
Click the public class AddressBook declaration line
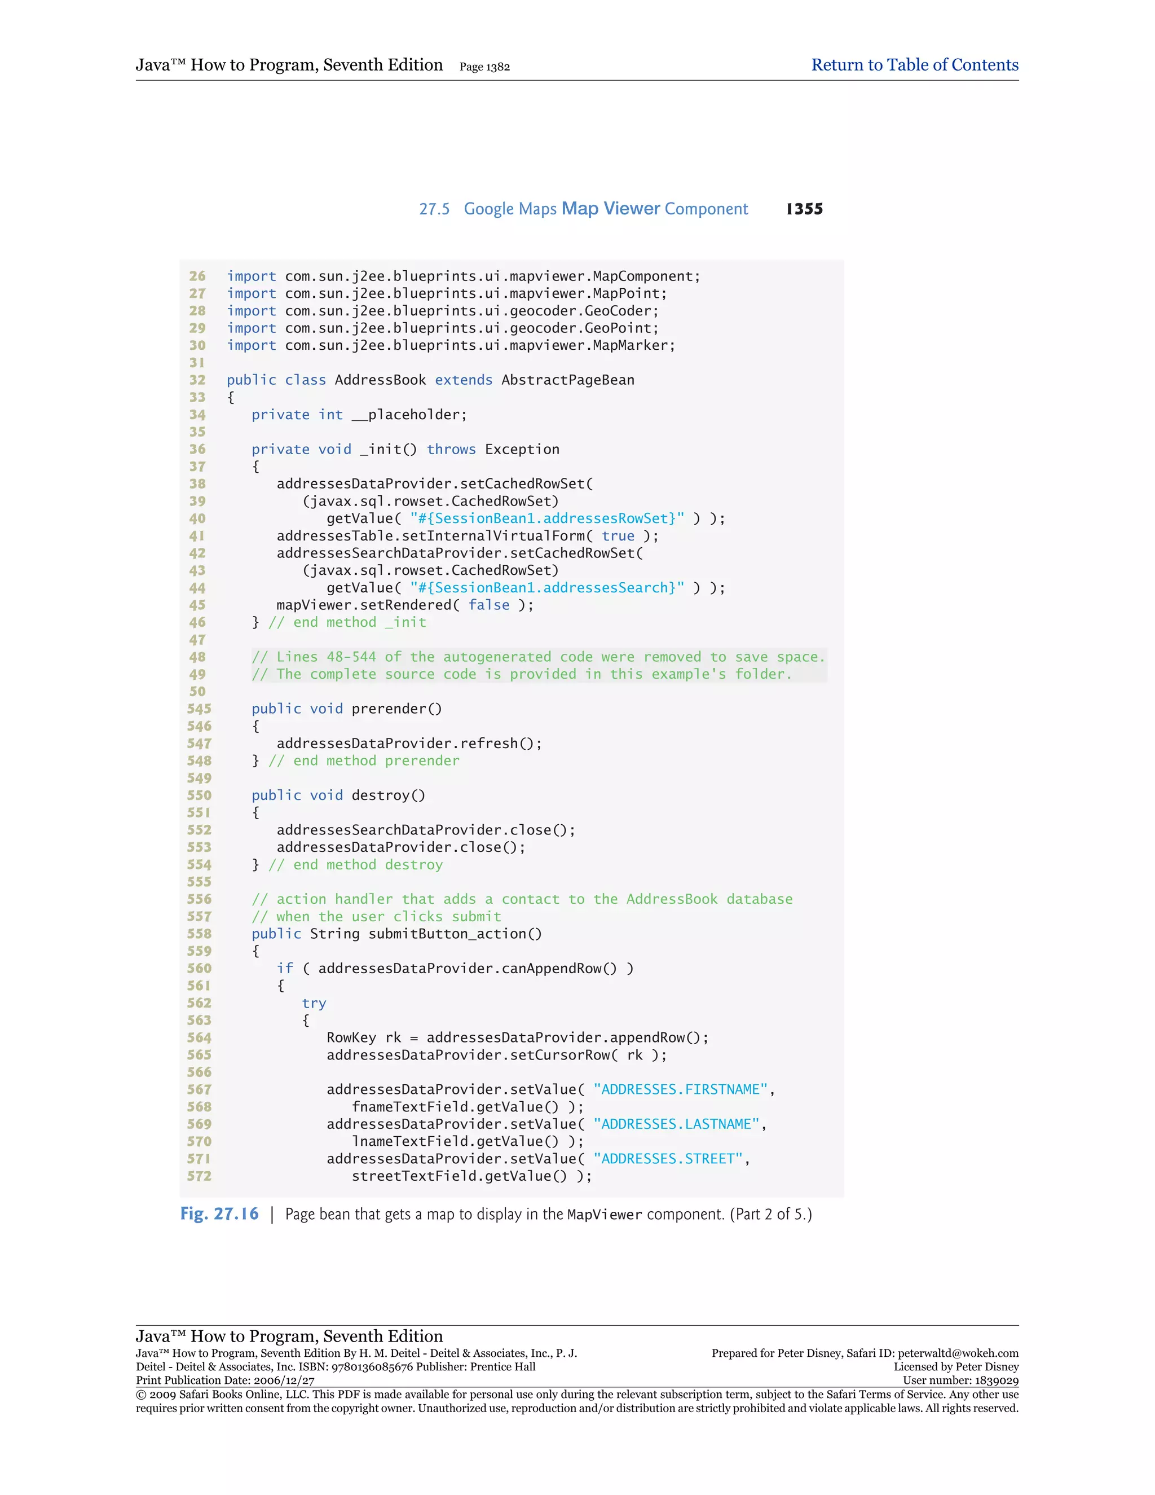pyautogui.click(x=430, y=380)
